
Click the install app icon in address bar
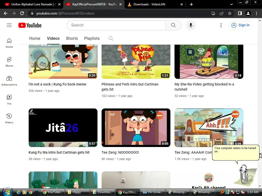pyautogui.click(x=213, y=13)
